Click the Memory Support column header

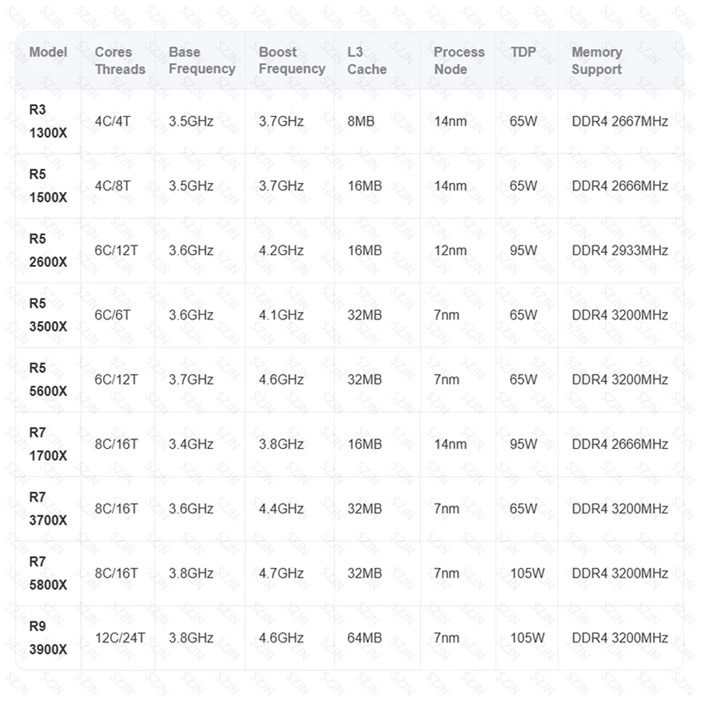coord(597,60)
